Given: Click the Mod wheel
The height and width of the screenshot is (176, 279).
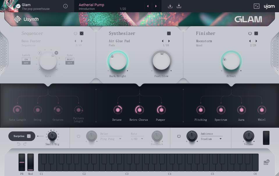Looking at the screenshot, I should (x=31, y=162).
